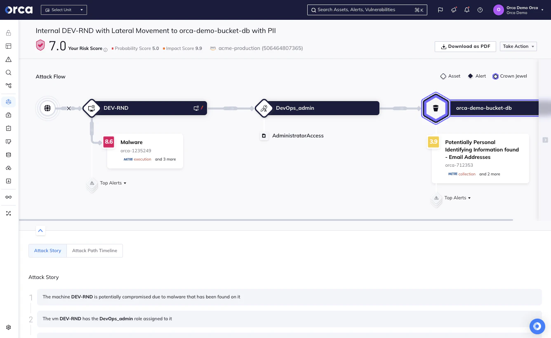
Task: Open the Take Action menu
Action: click(x=518, y=46)
